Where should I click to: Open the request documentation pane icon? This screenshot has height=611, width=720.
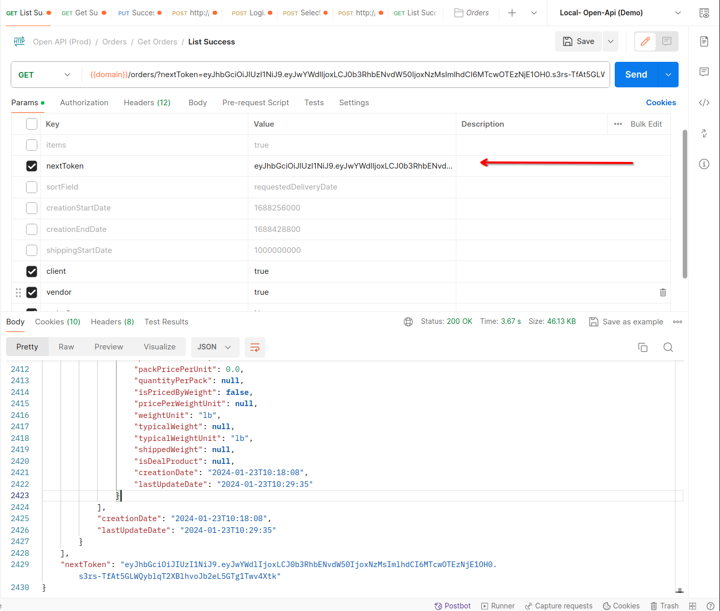click(704, 41)
